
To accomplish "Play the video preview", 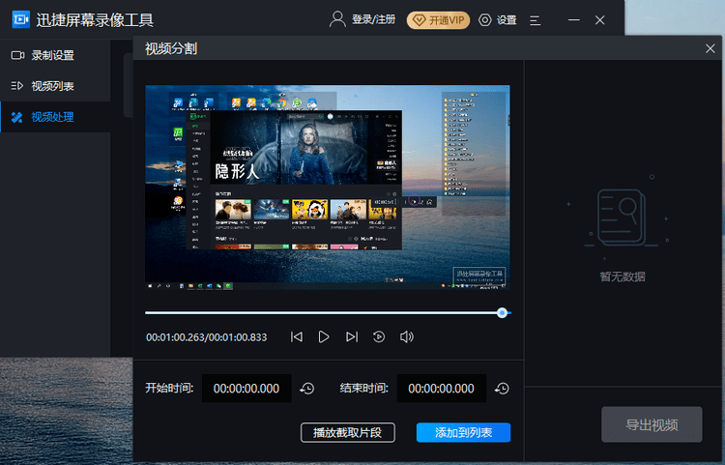I will [324, 337].
